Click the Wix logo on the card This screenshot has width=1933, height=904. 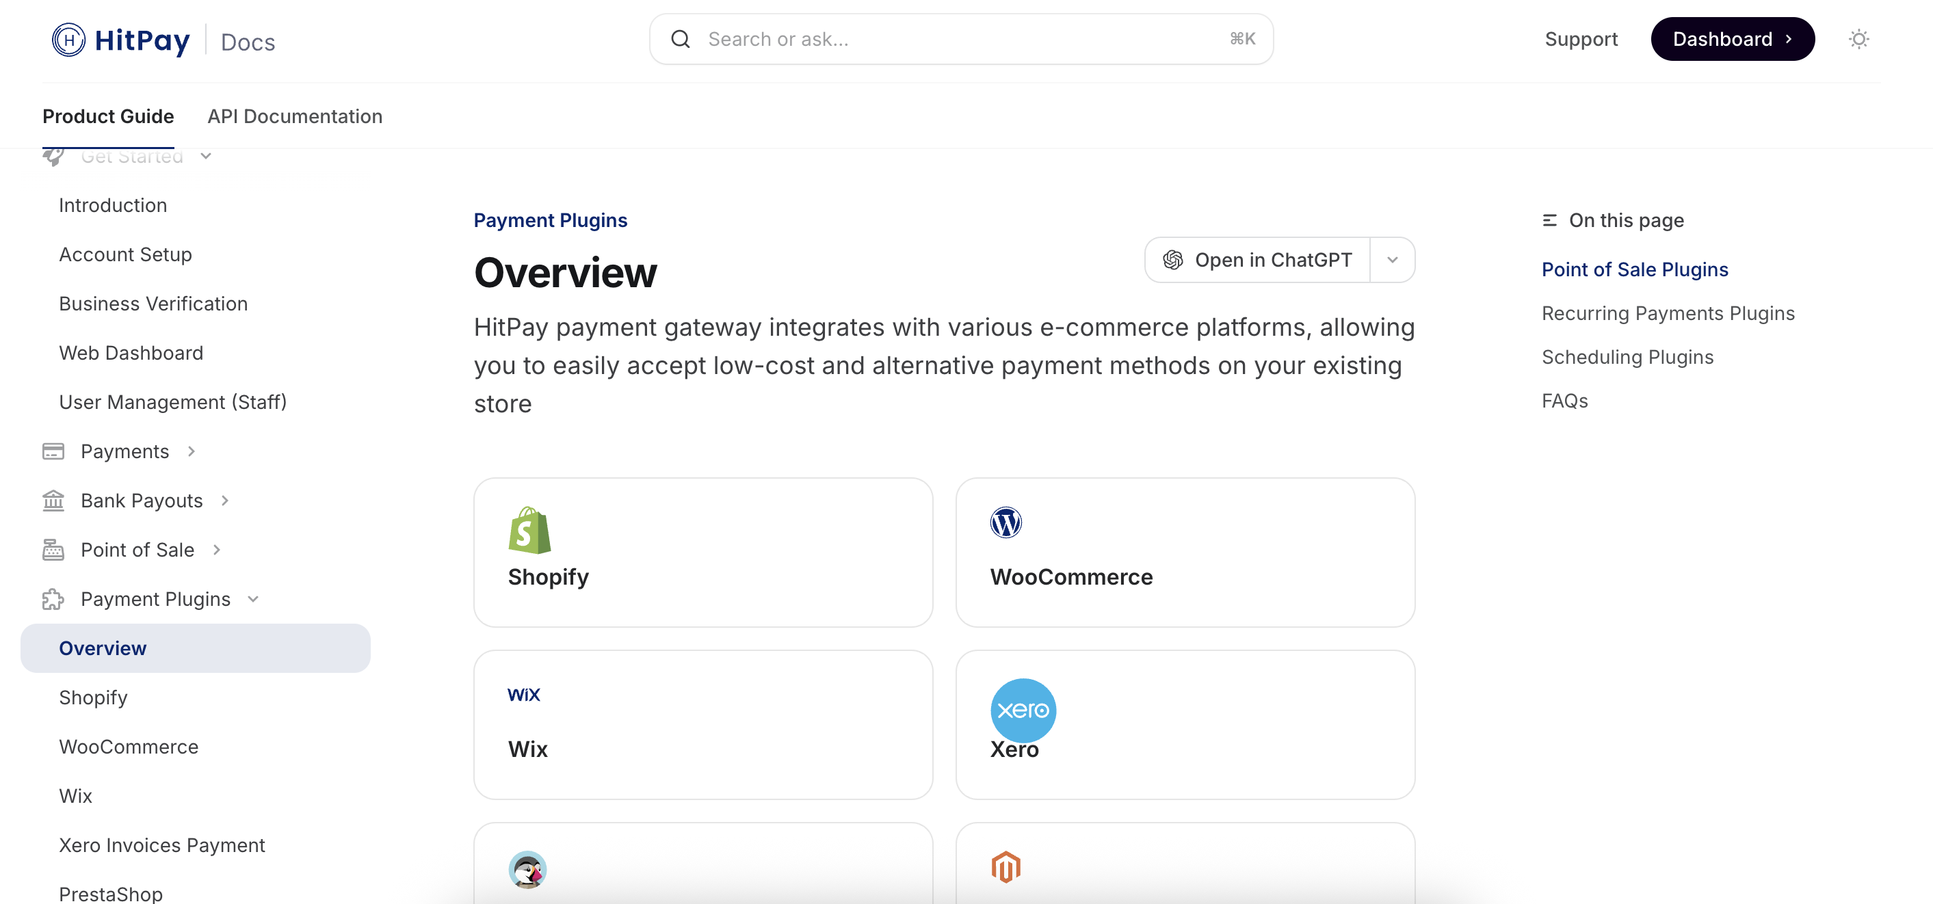coord(524,695)
